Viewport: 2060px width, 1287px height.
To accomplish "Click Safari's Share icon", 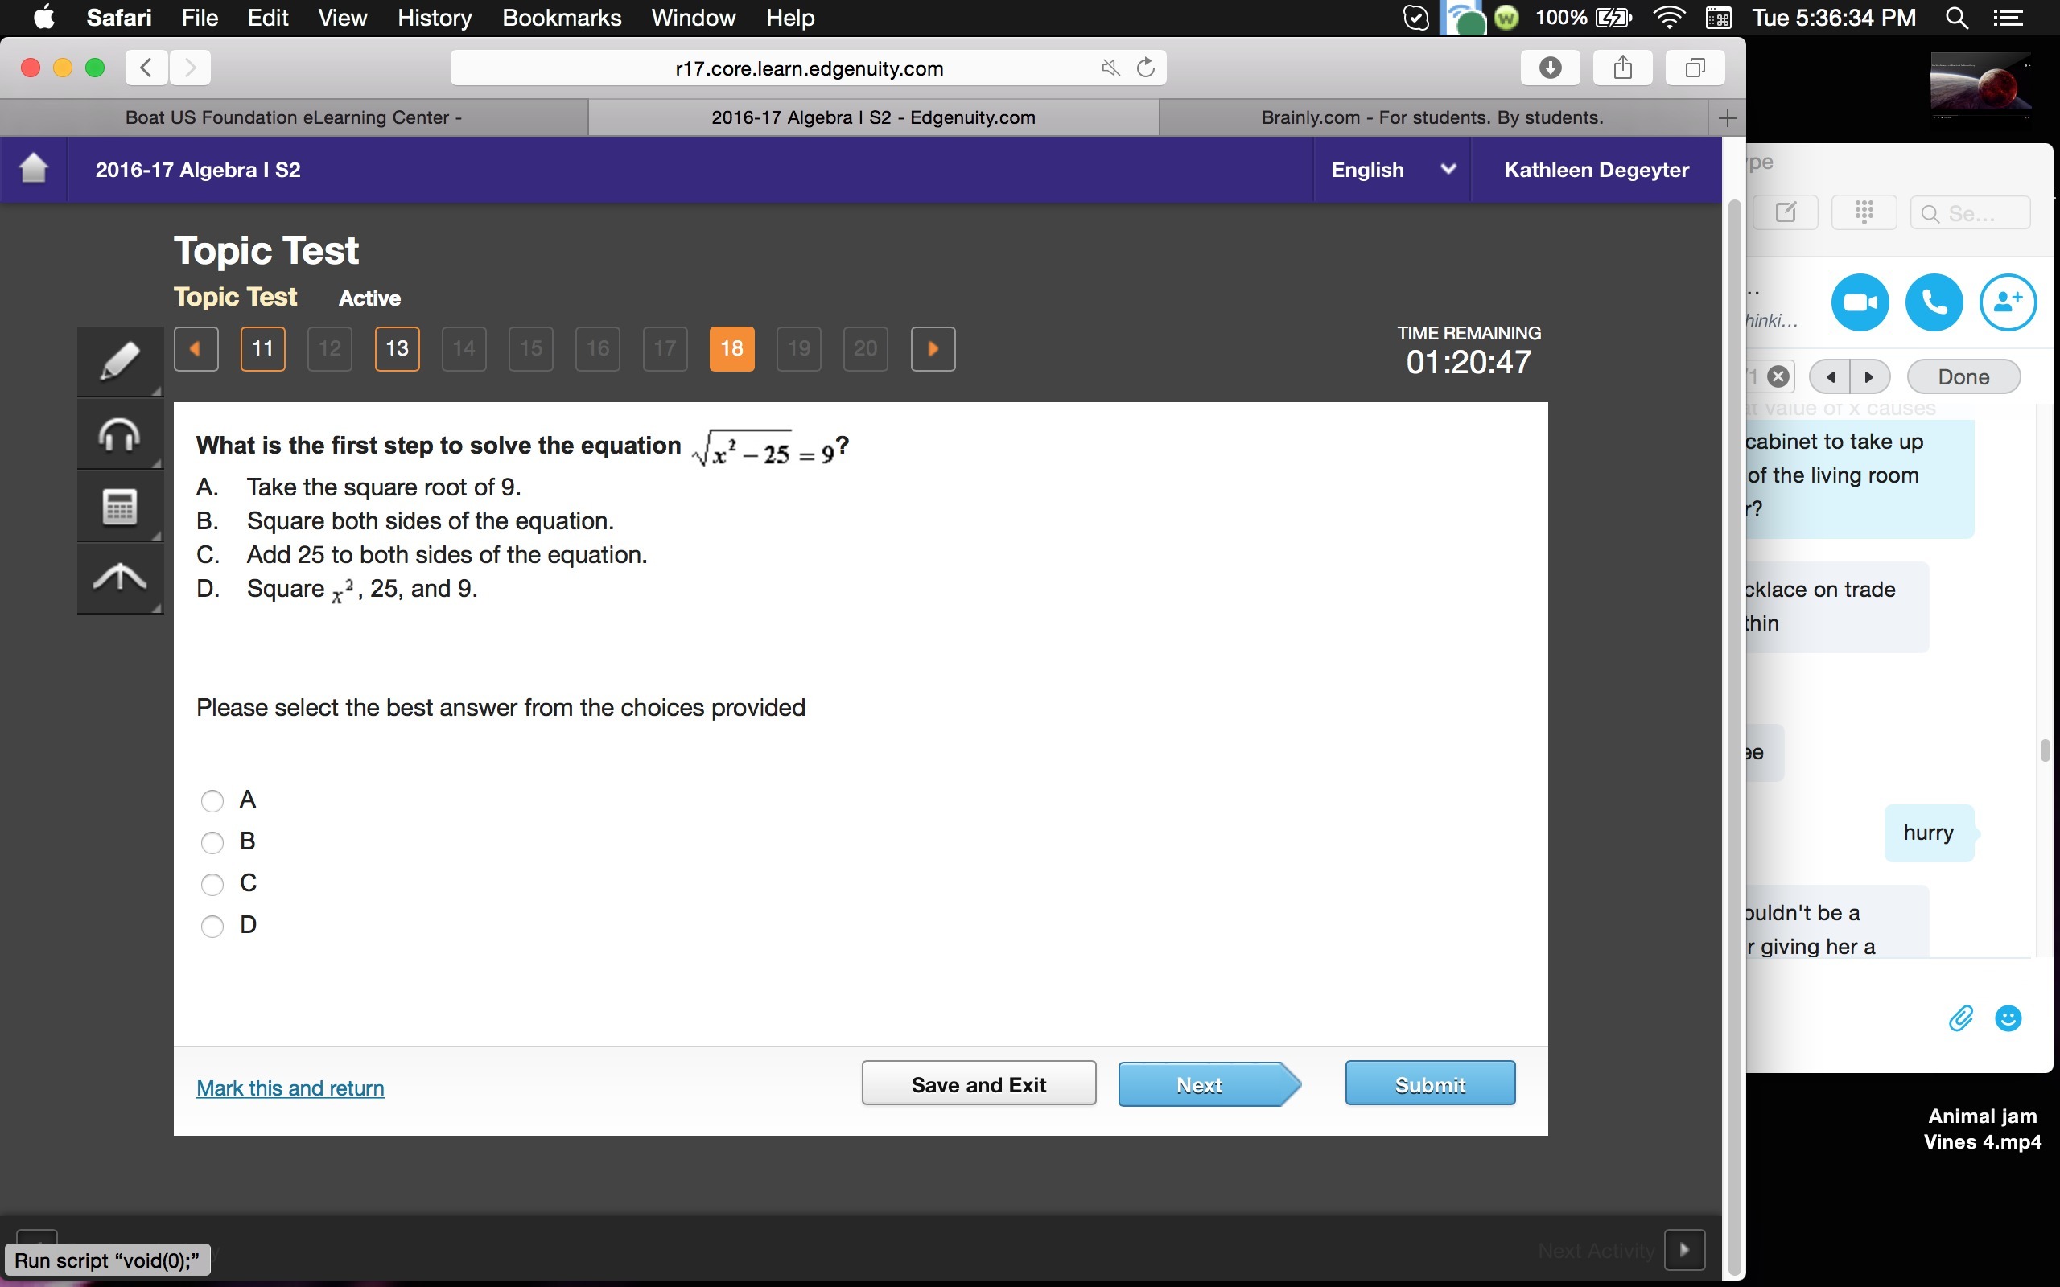I will 1622,68.
